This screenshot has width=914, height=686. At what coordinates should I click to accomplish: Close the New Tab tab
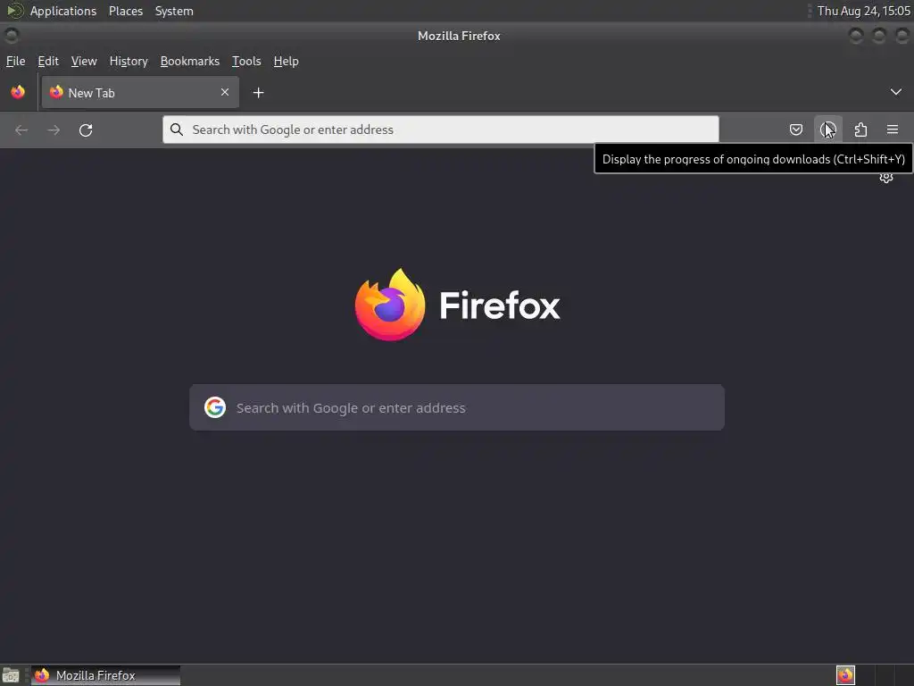coord(224,92)
